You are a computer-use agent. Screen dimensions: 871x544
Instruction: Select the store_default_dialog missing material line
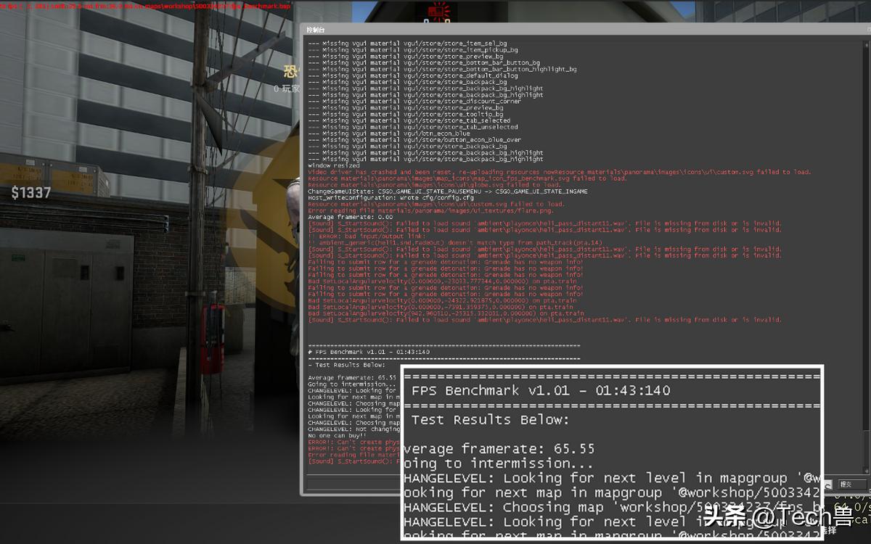coord(412,75)
